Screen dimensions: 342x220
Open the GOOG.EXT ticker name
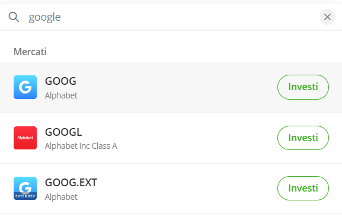[71, 183]
